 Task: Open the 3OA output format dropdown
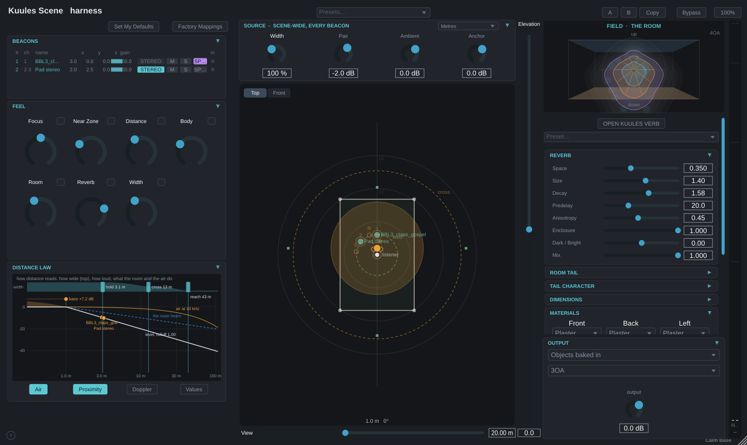click(x=633, y=371)
